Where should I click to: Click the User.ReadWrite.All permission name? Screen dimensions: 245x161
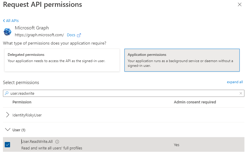(37, 142)
